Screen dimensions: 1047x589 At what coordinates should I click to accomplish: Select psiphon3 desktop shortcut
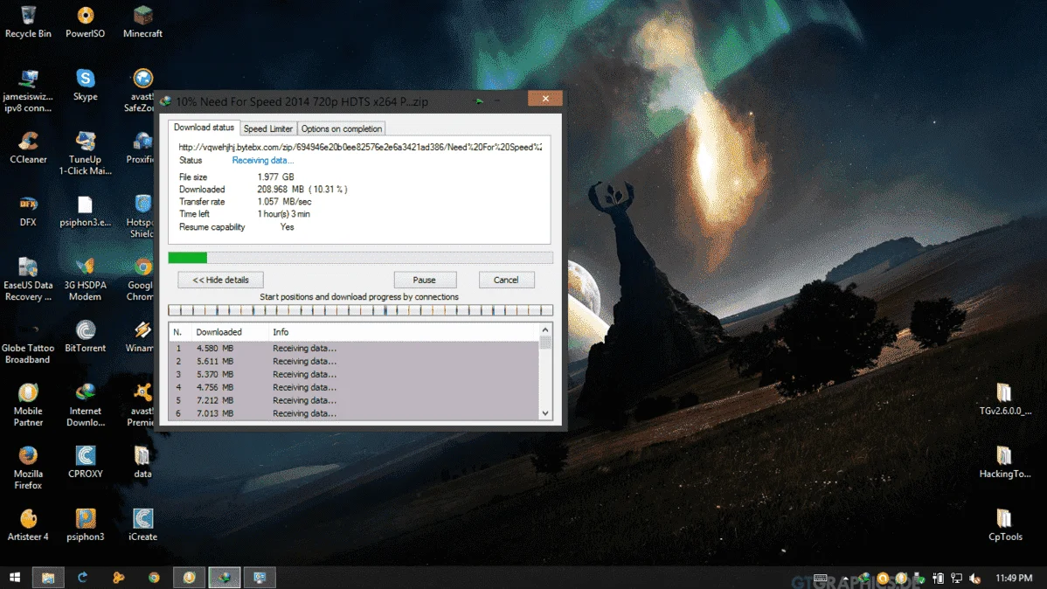coord(85,525)
